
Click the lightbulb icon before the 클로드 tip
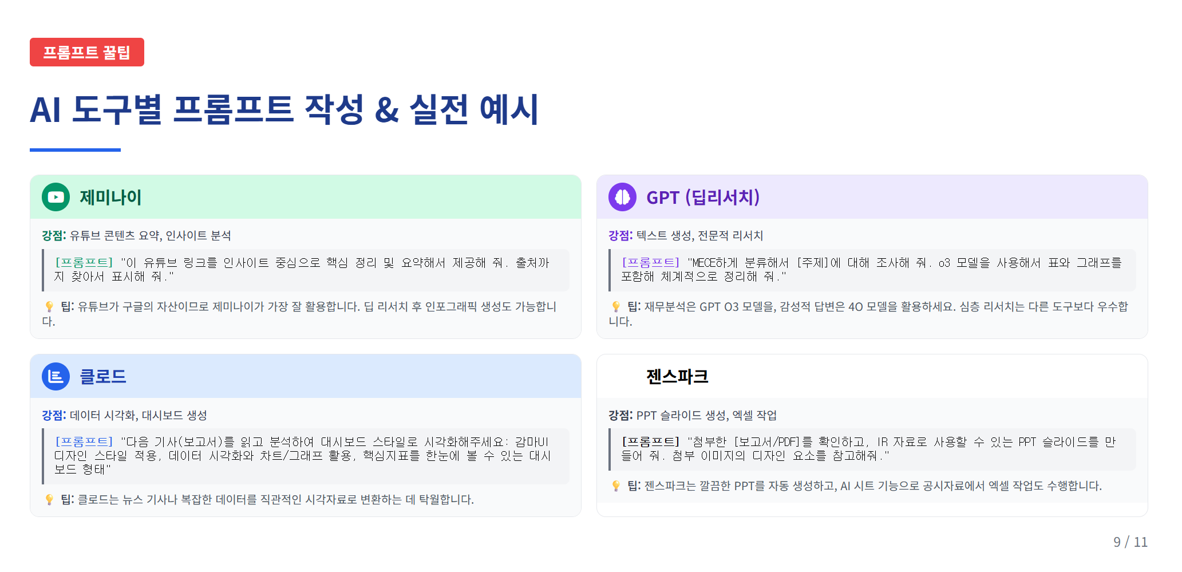(49, 500)
